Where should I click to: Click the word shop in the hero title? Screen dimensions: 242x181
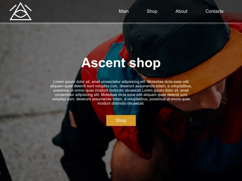pos(145,63)
